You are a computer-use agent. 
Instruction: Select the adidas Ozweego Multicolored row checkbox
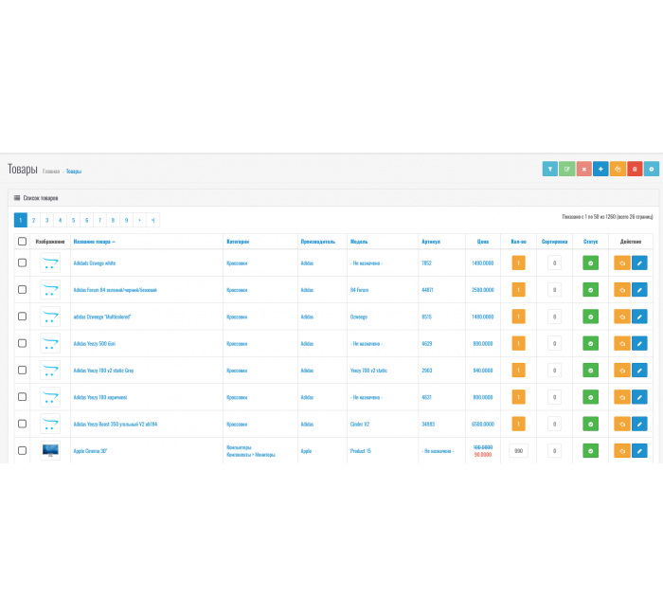[23, 317]
